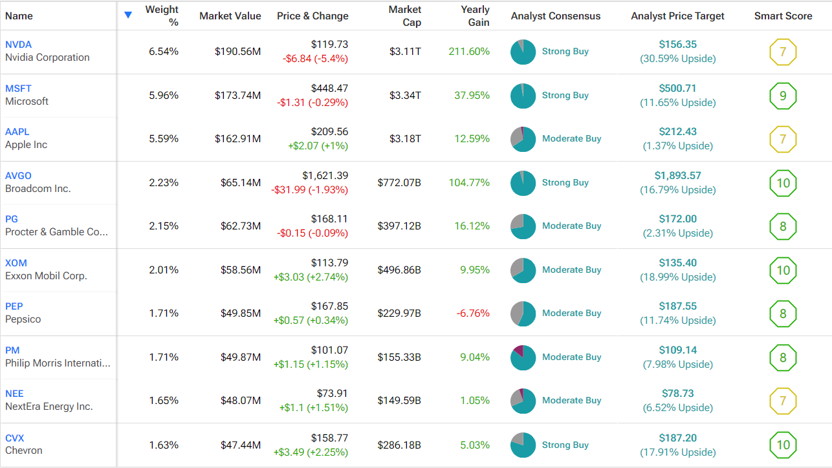832x468 pixels.
Task: Click XOM Smart Score 10 badge
Action: (783, 271)
